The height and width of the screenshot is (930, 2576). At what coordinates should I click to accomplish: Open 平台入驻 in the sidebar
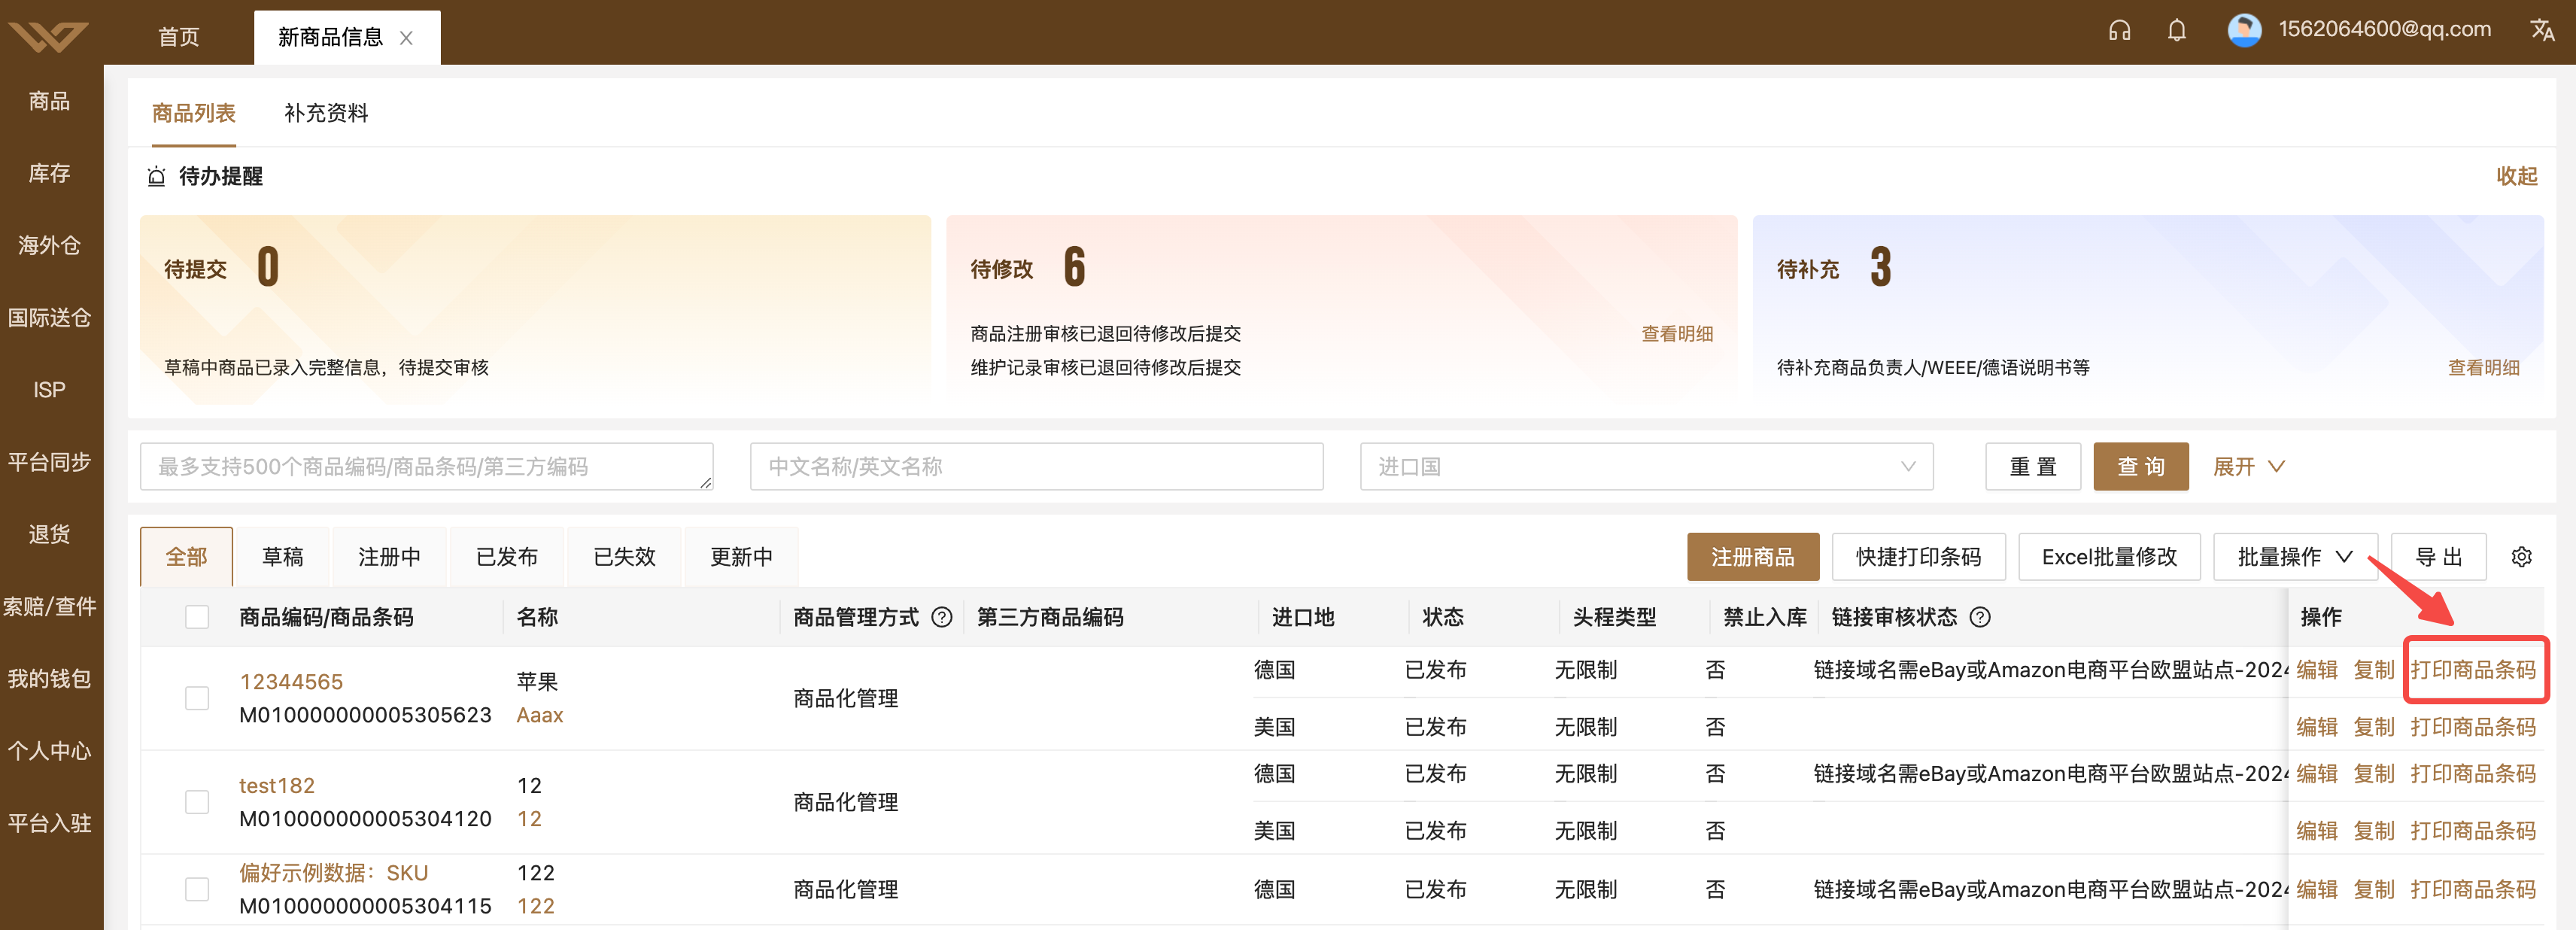50,823
